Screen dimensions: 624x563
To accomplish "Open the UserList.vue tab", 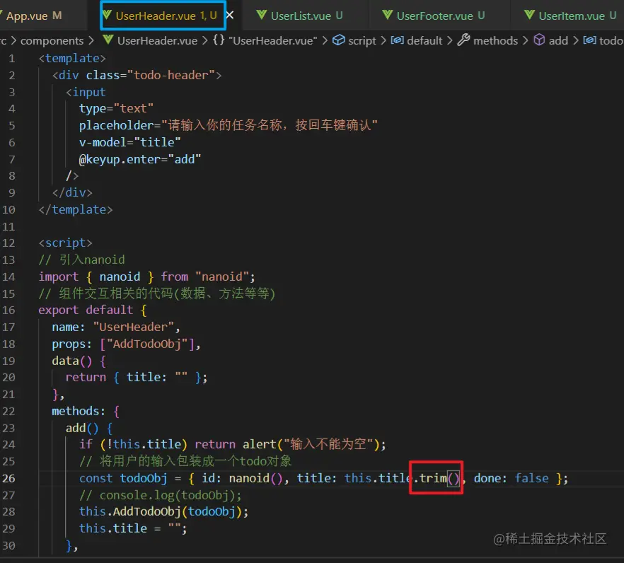I will click(x=306, y=16).
